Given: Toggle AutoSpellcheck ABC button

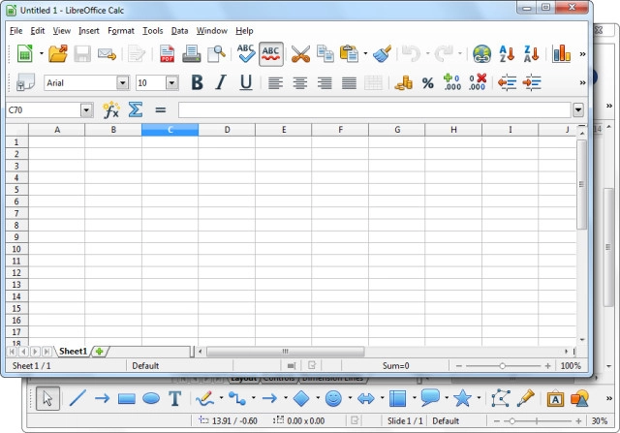Looking at the screenshot, I should click(x=271, y=54).
